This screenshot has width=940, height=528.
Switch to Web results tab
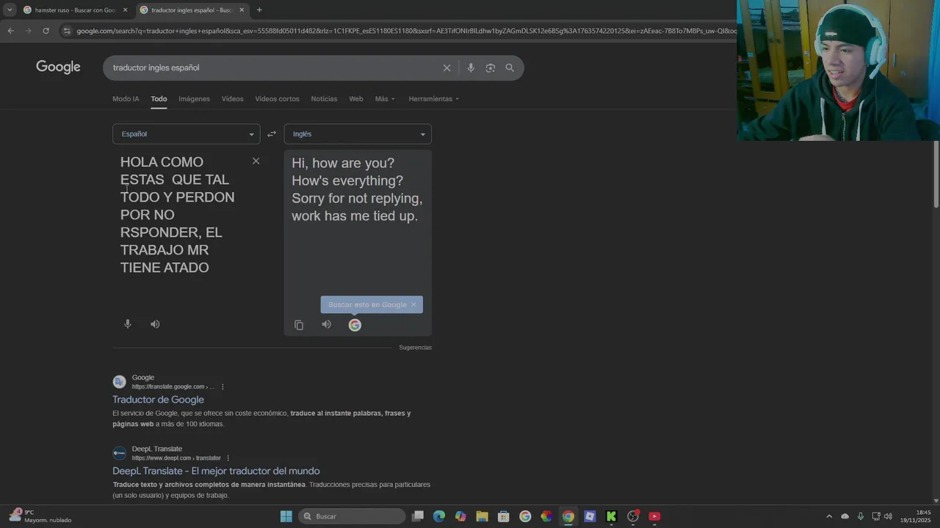(356, 99)
